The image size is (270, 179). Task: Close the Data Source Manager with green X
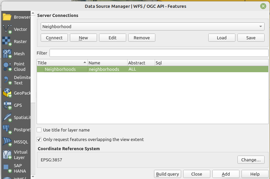coord(263,6)
